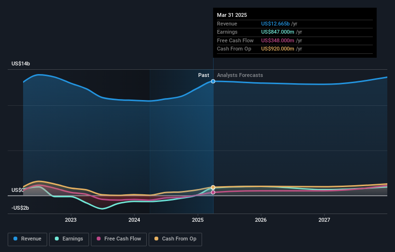
Task: Select the blue Revenue marker on the chart line
Action: tap(213, 81)
